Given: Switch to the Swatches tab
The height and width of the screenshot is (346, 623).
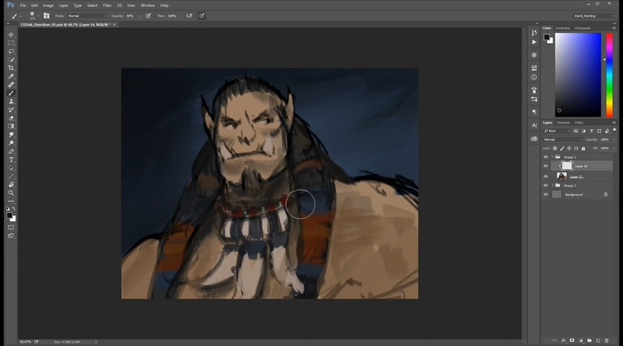Looking at the screenshot, I should click(x=562, y=28).
